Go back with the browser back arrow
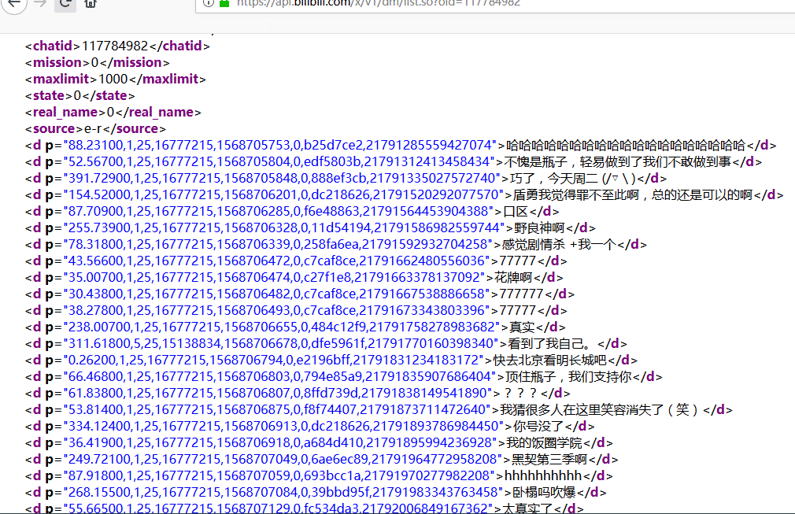 pyautogui.click(x=13, y=3)
